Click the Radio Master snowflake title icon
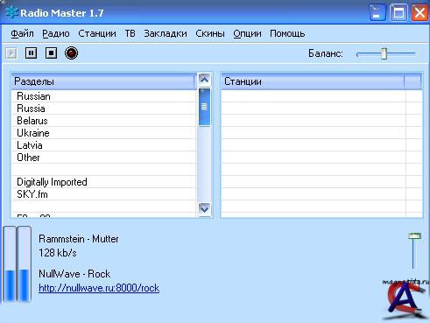This screenshot has height=323, width=430. [11, 13]
